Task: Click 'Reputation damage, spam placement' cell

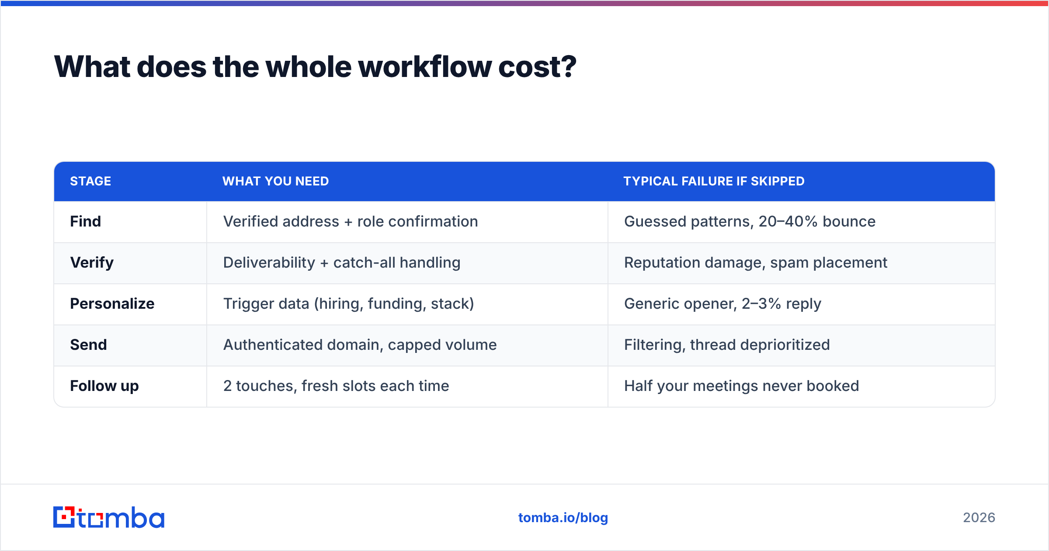Action: coord(802,263)
